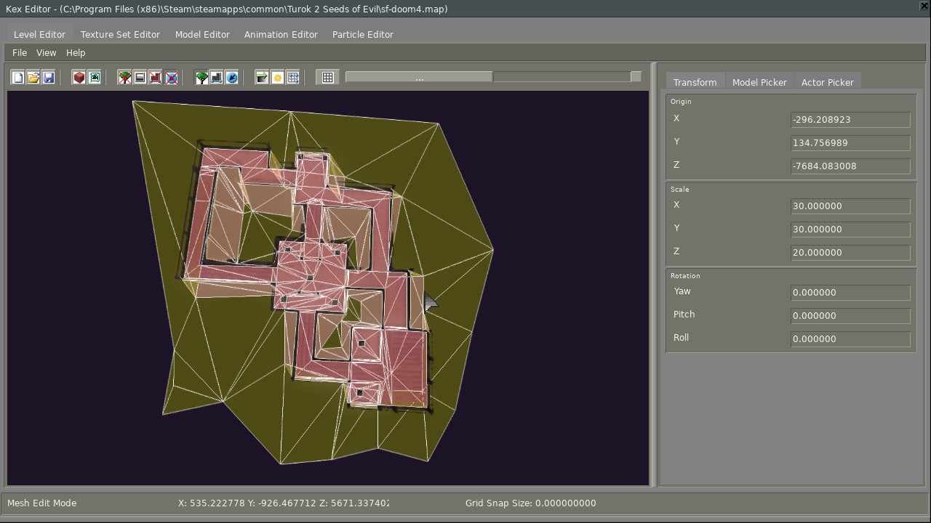Open the Model Picker tab
The image size is (931, 523).
click(x=759, y=82)
